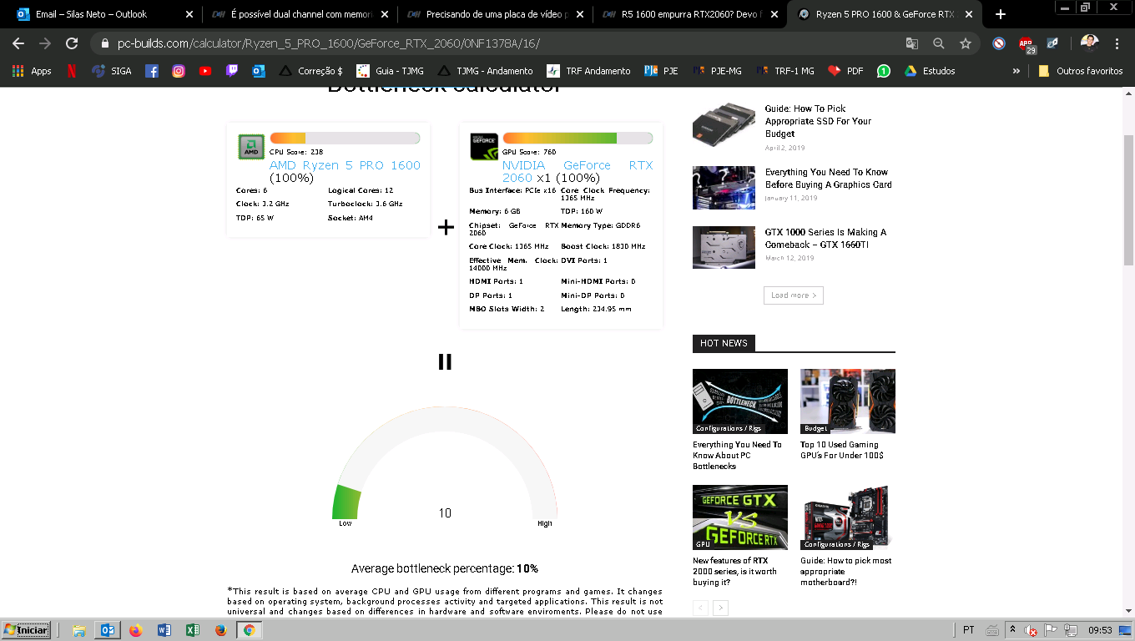Open Chrome's three-dot menu

1117,43
